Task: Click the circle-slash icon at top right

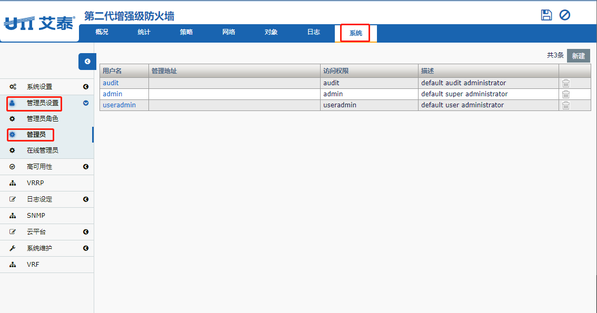Action: 565,15
